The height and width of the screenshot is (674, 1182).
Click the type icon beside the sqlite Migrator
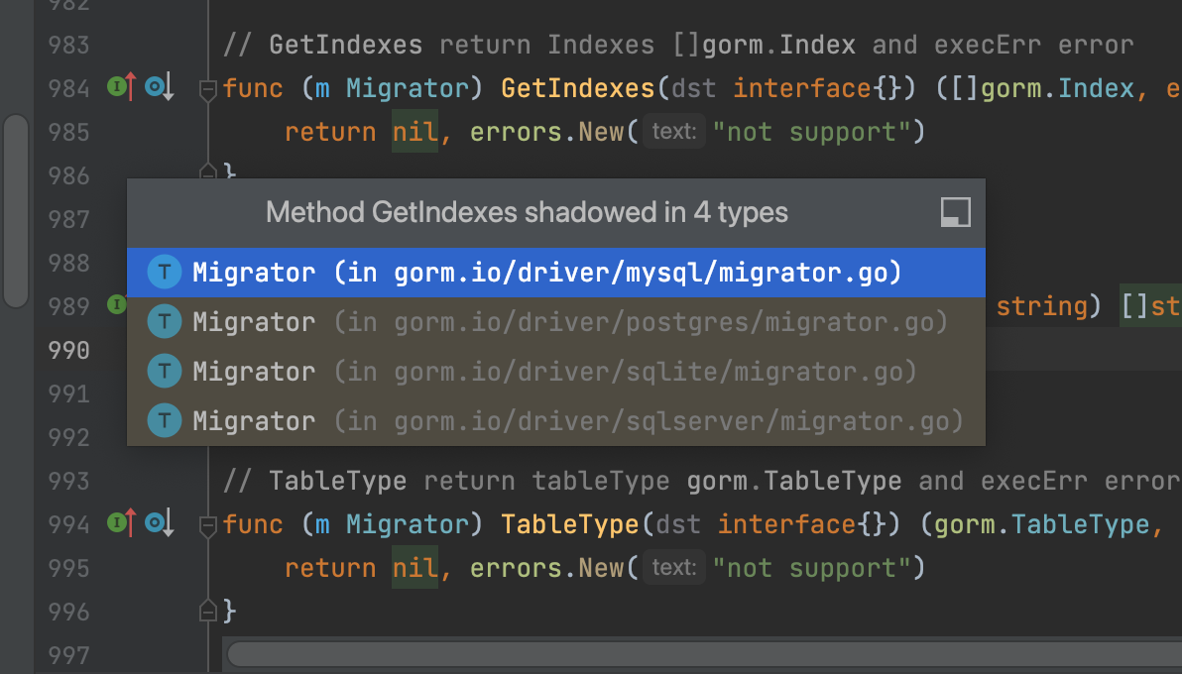(x=164, y=372)
